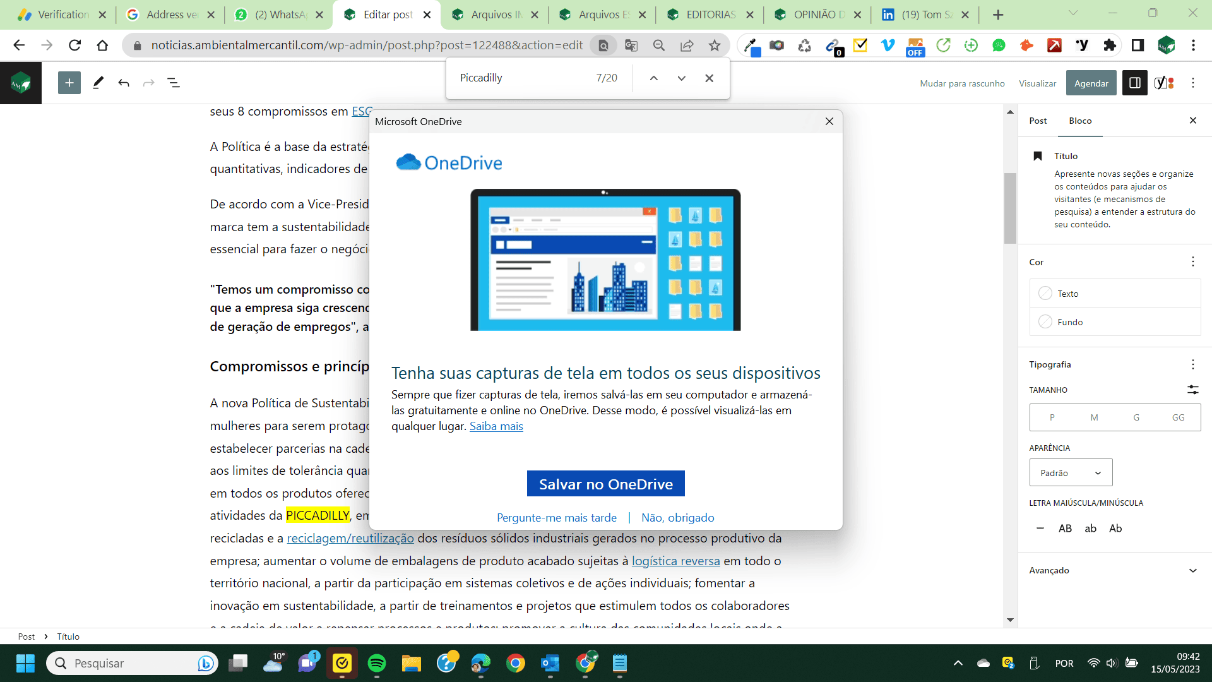Expand the Avançado section

point(1114,570)
